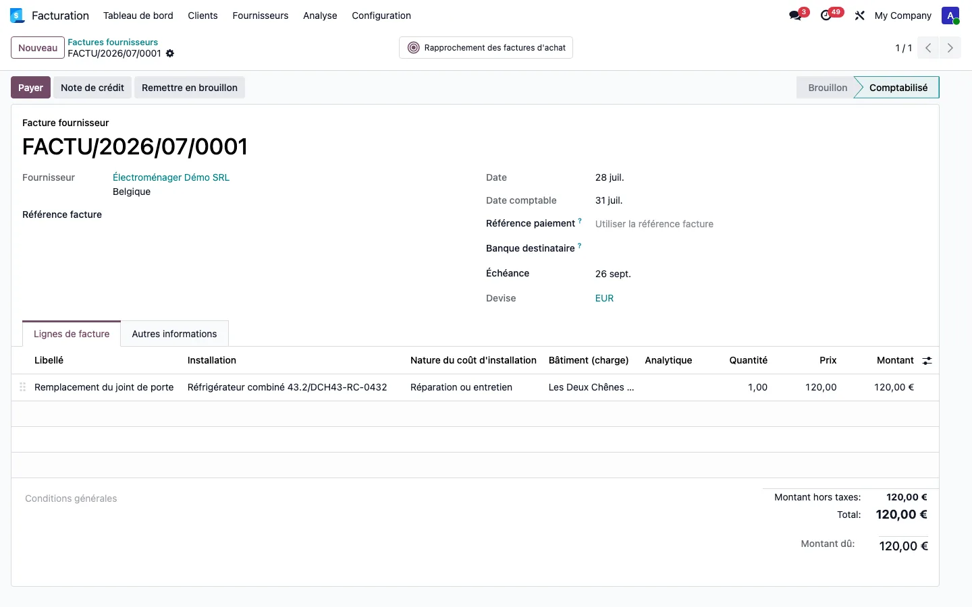Click the Note de crédit button
Image resolution: width=972 pixels, height=607 pixels.
click(92, 88)
